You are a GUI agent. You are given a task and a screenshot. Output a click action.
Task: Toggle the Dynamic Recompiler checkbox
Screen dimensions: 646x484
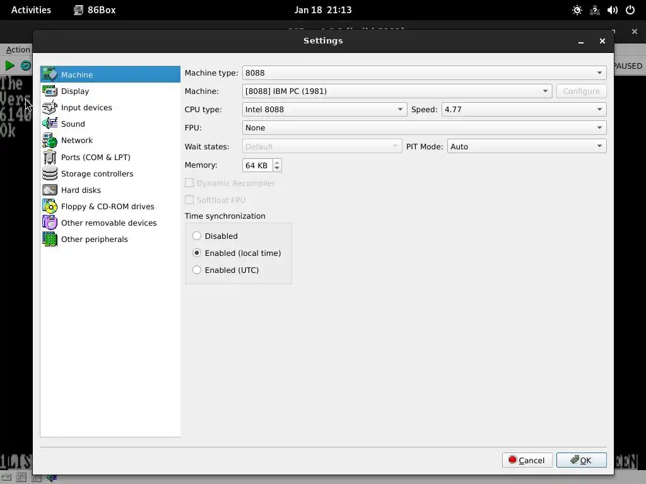(189, 183)
